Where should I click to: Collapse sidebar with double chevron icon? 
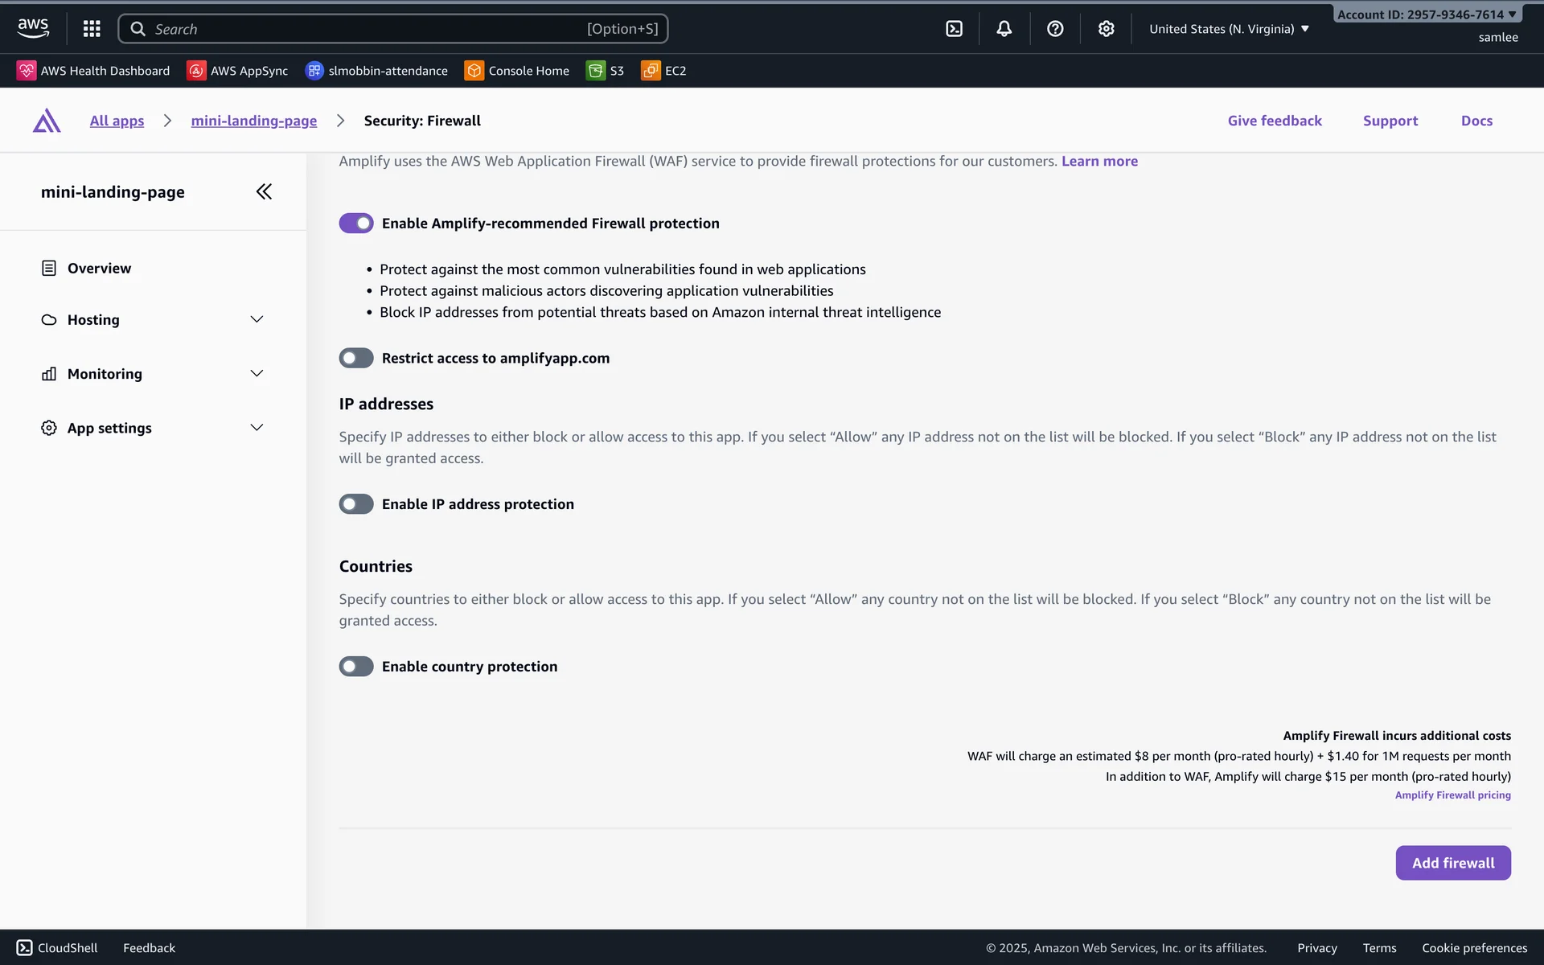pos(264,191)
